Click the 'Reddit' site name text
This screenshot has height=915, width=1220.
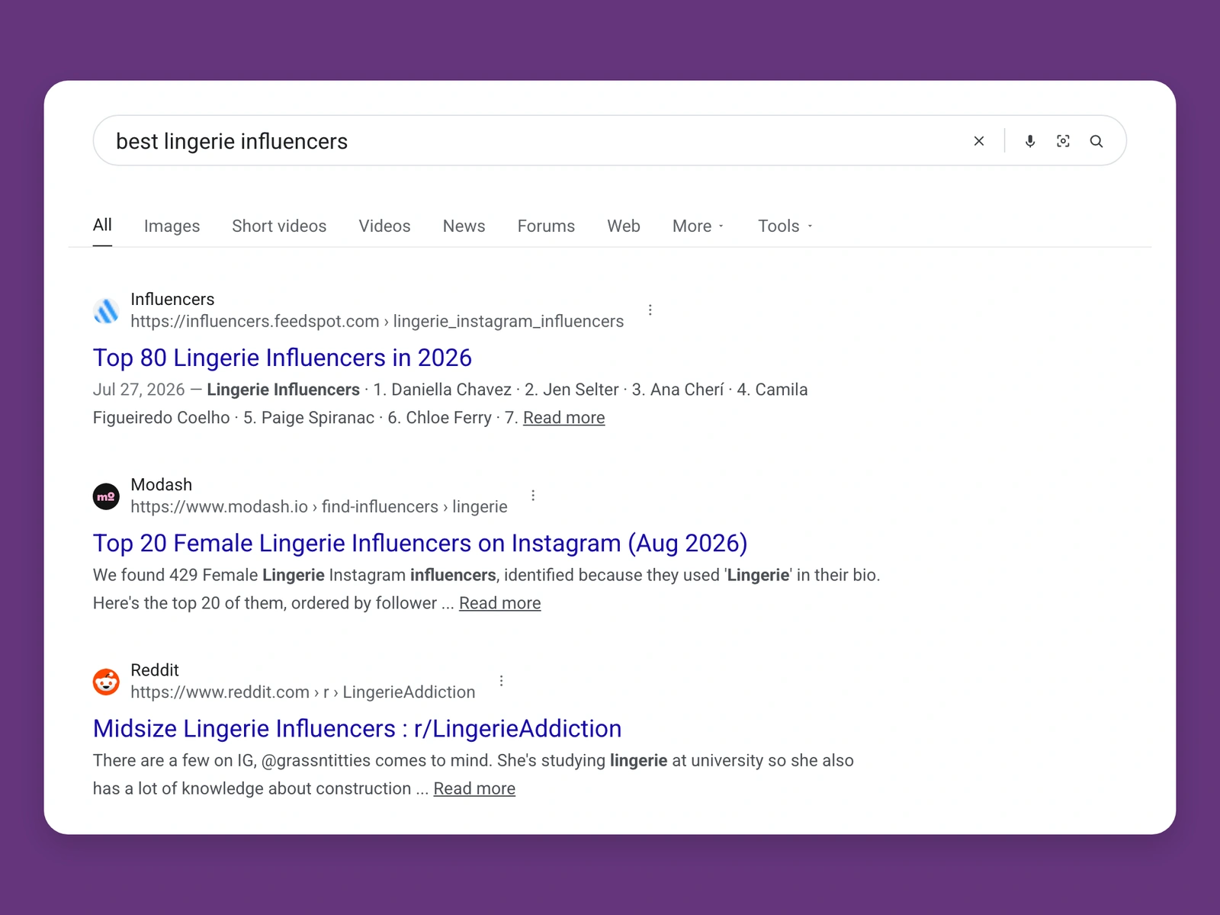pos(155,669)
